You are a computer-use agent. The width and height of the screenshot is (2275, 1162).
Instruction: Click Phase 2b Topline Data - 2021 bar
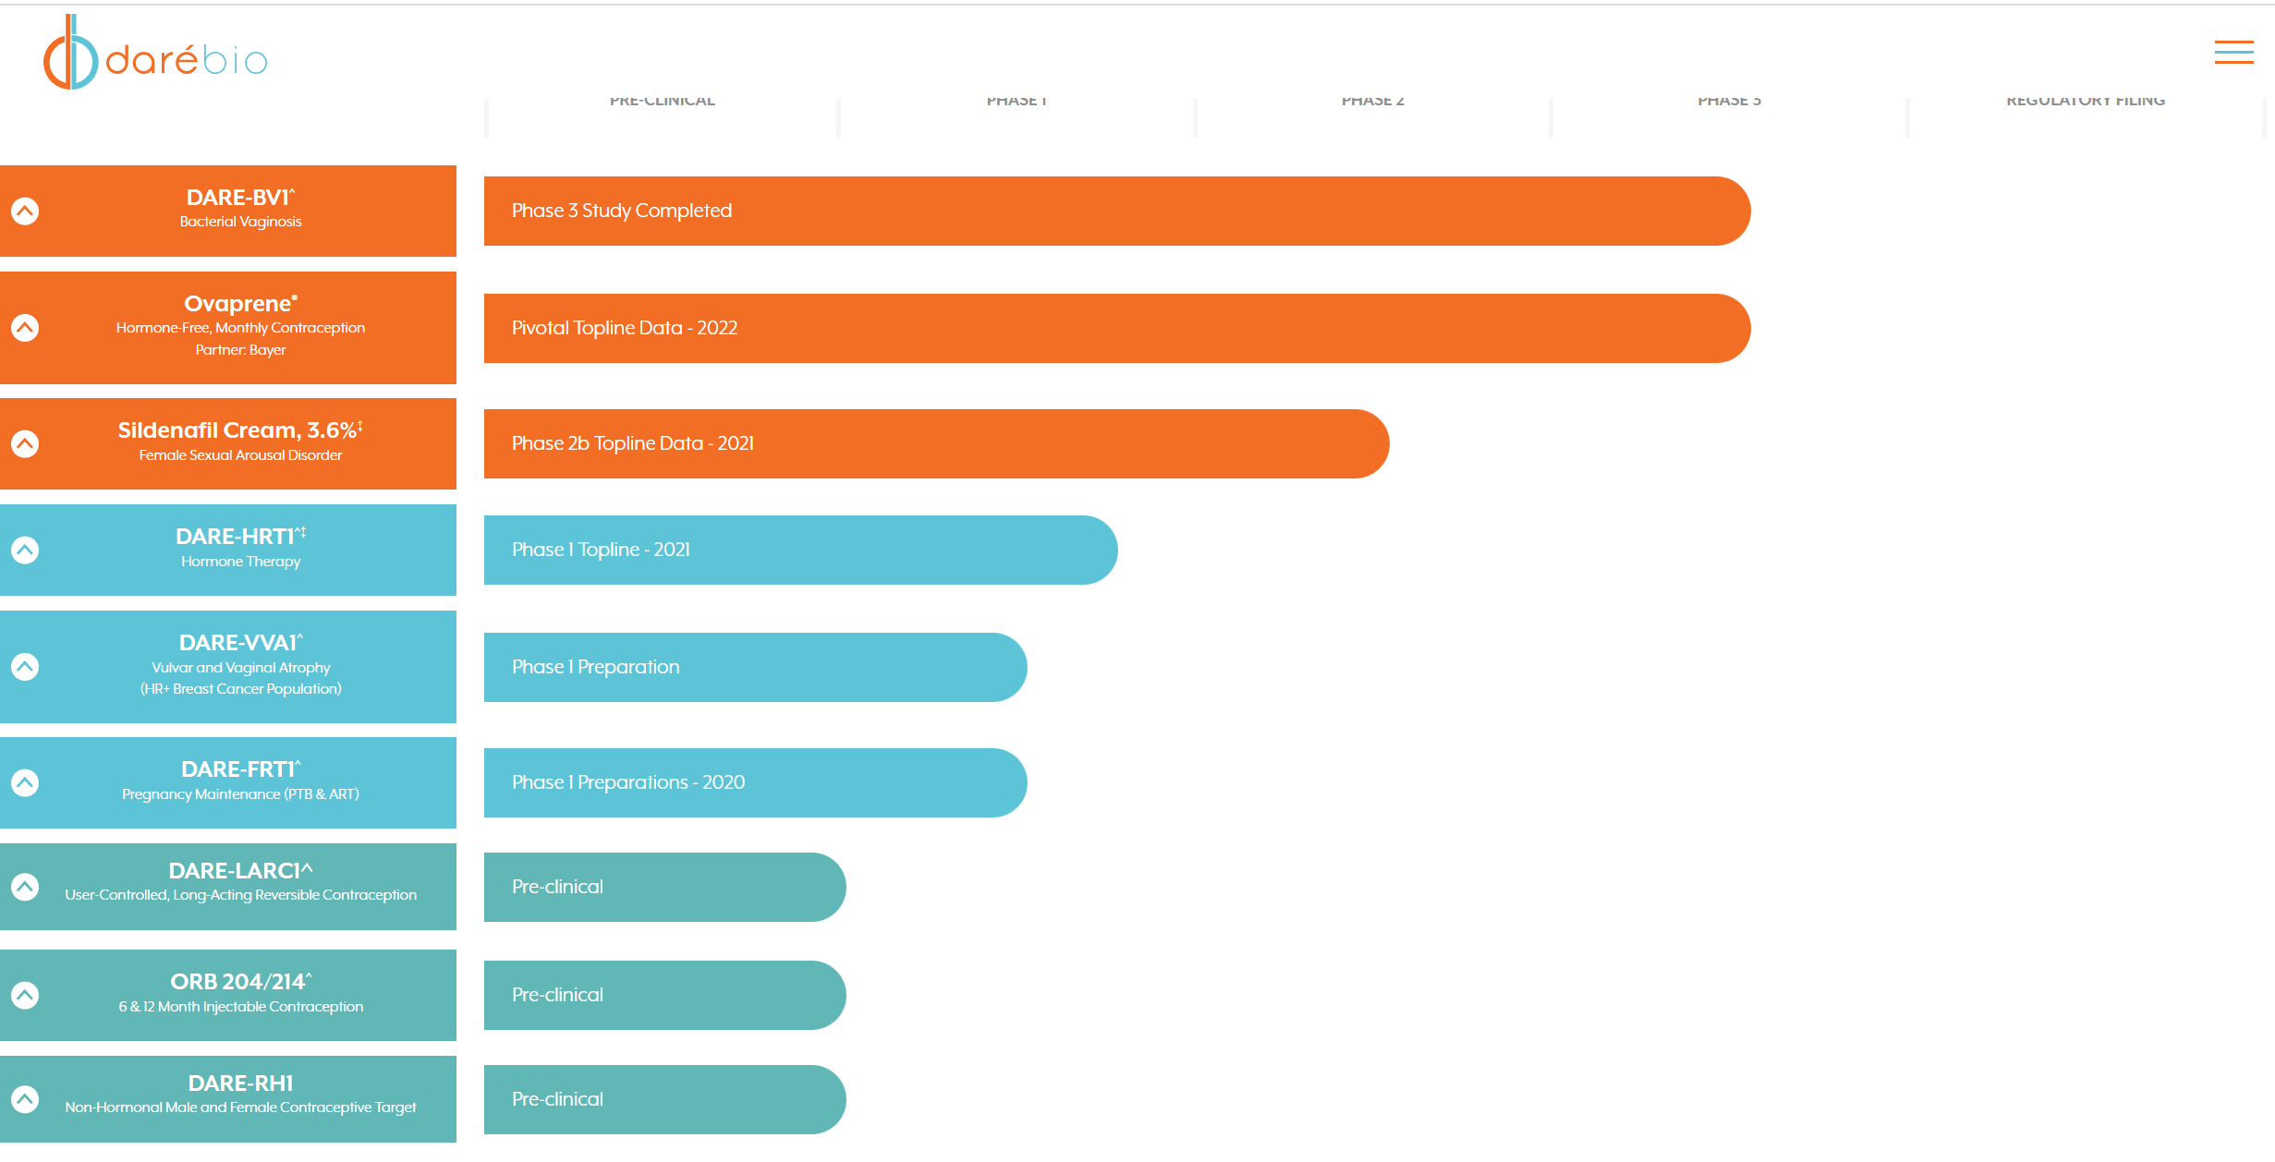(935, 444)
